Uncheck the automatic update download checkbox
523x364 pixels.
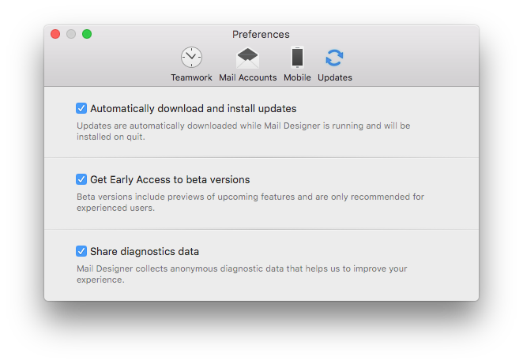click(x=81, y=108)
